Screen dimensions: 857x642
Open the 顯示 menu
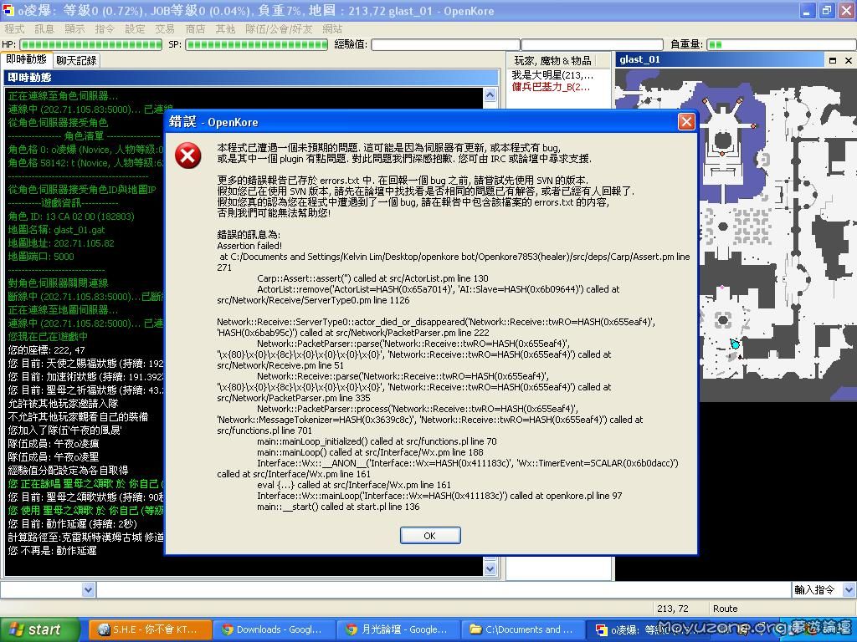[74, 29]
